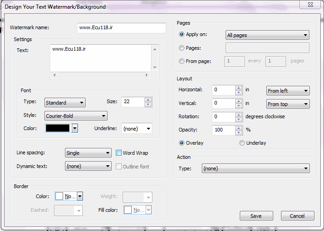324x231 pixels.
Task: Click the Cancel button
Action: 297,216
